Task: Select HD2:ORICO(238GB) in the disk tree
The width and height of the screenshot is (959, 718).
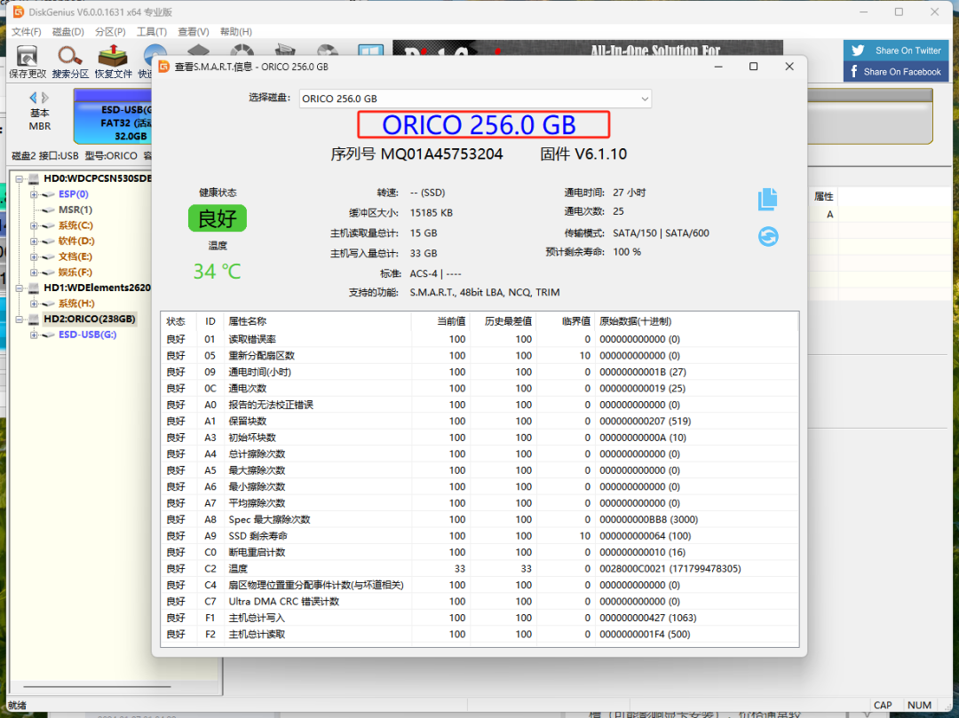Action: point(90,319)
